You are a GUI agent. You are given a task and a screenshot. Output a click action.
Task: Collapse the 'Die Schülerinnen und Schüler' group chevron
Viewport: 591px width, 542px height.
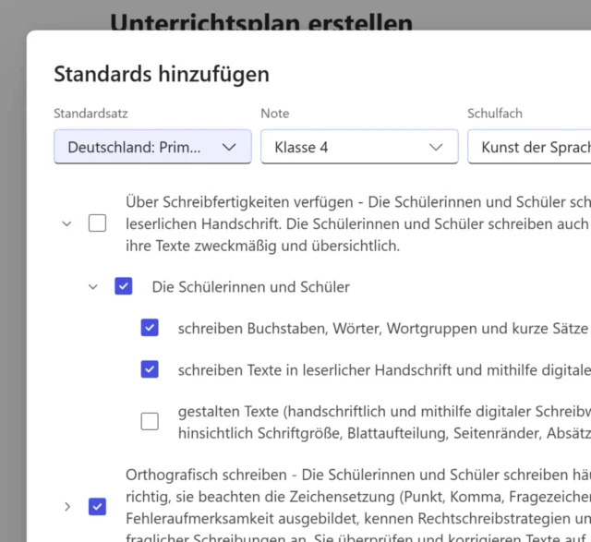tap(92, 287)
